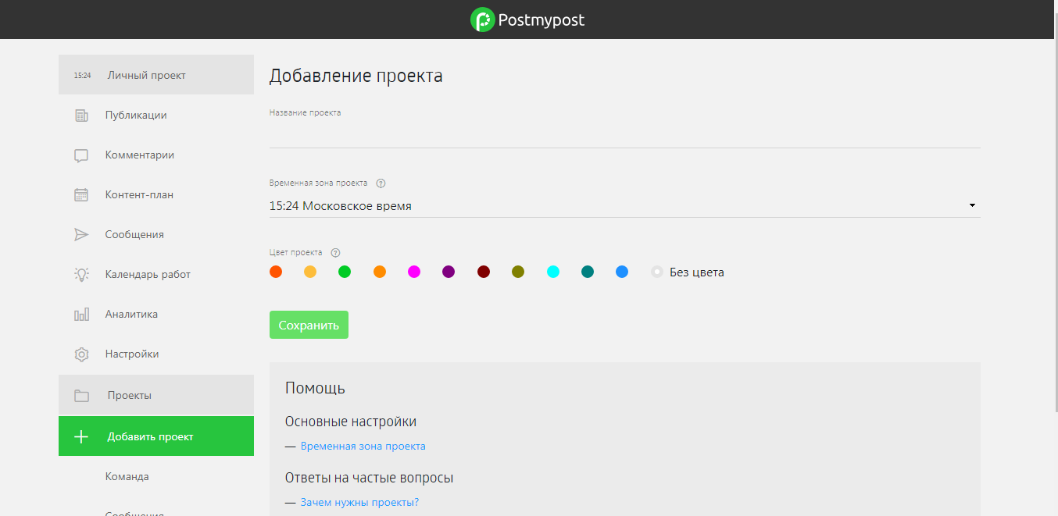Follow the Зачем нужны проекты? link
Viewport: 1058px width, 516px height.
pos(359,503)
